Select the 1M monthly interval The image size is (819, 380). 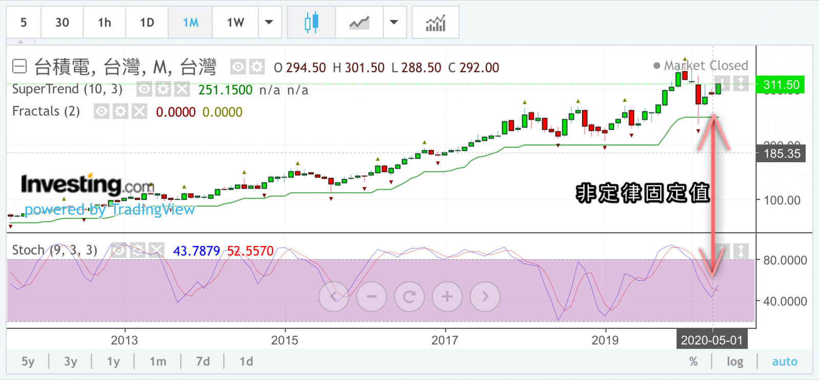click(190, 23)
